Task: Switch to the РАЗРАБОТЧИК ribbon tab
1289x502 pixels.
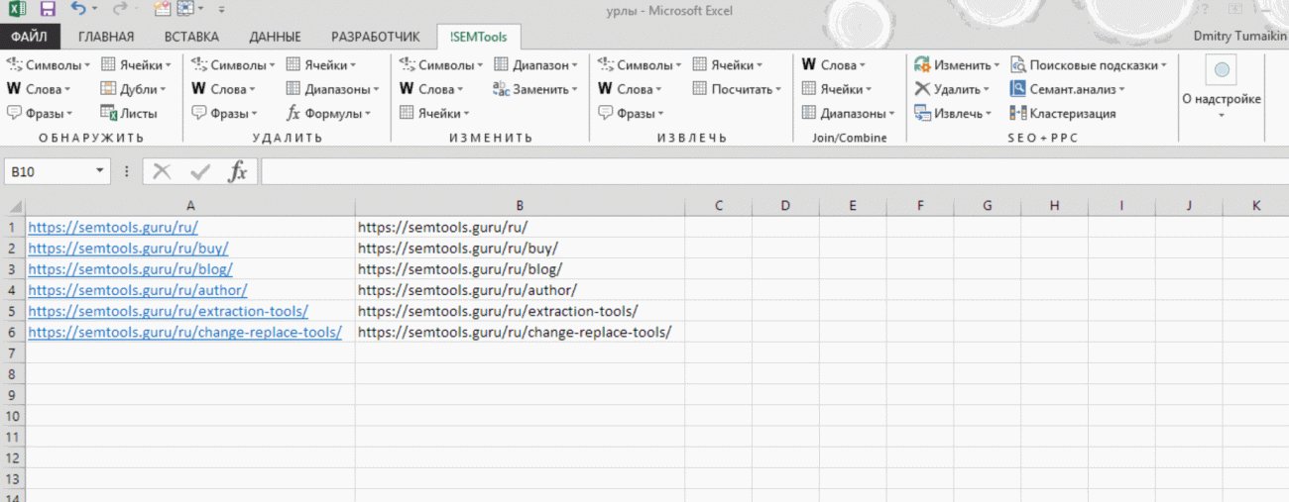Action: 376,38
